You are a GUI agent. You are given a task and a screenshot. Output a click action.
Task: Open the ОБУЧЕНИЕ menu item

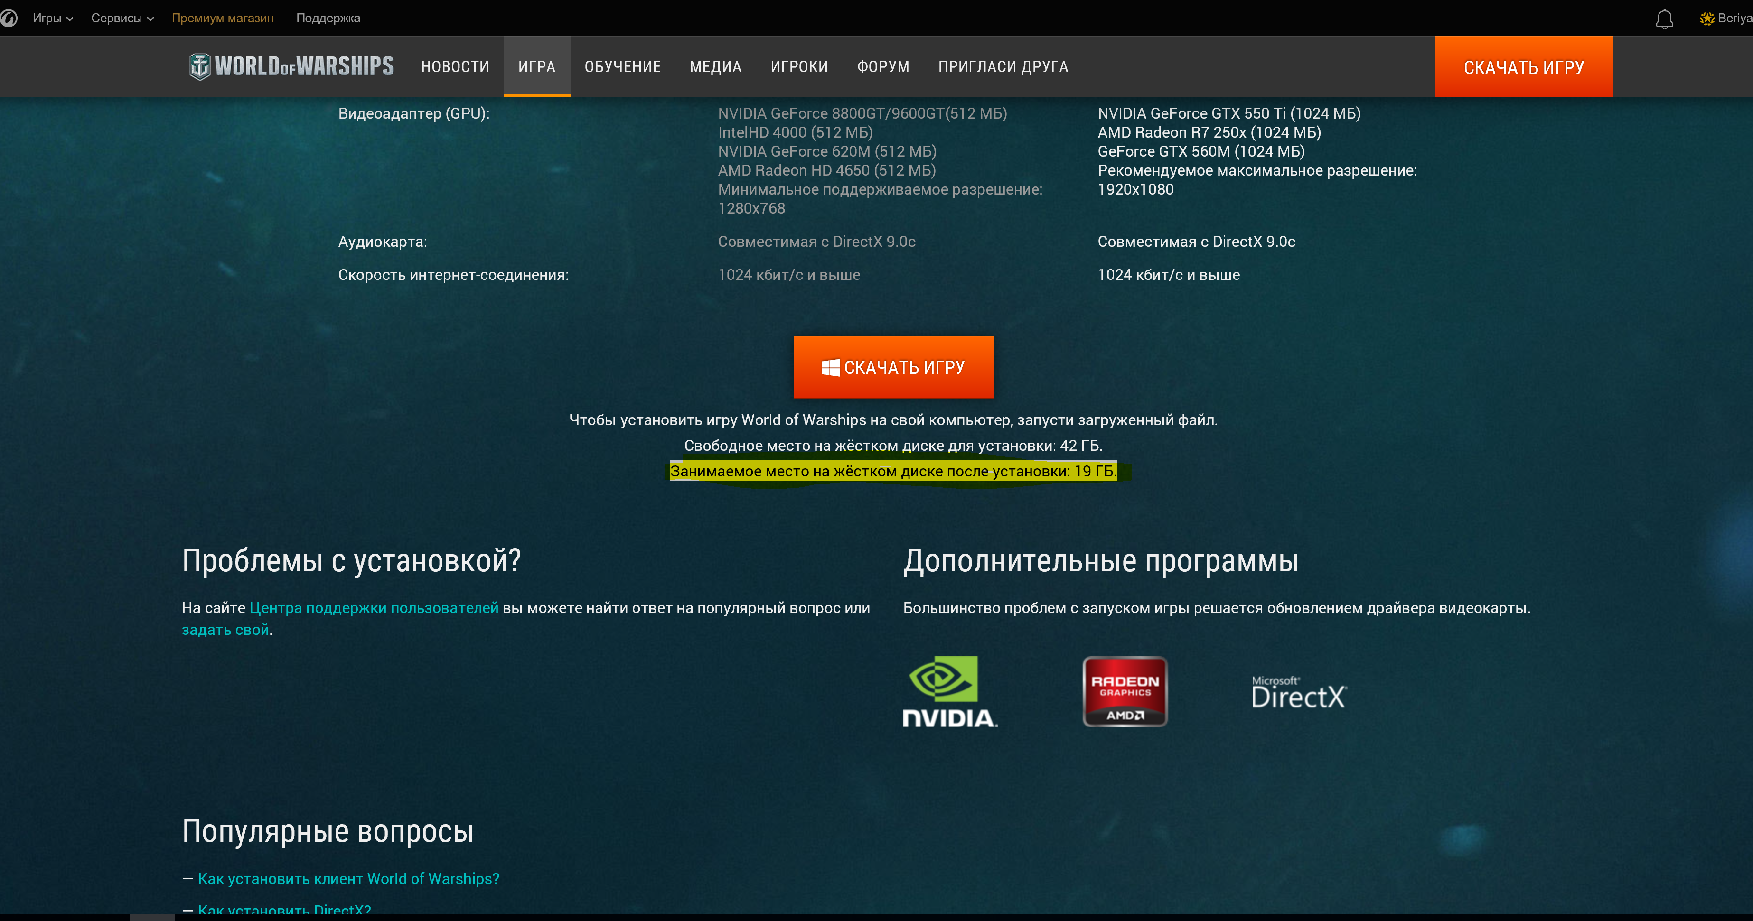pos(623,66)
